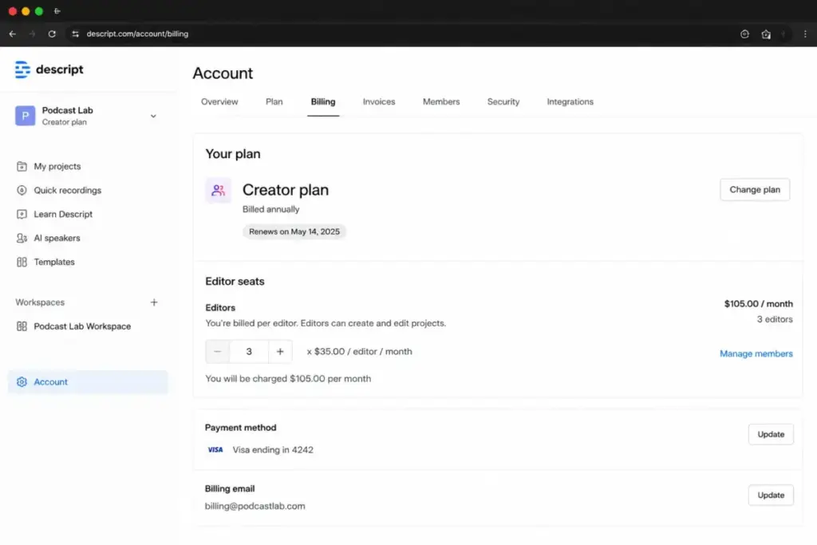Click the descript.com/account/billing address bar
This screenshot has height=545, width=817.
[137, 34]
